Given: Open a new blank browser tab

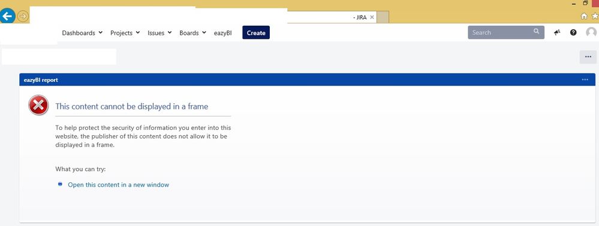Looking at the screenshot, I should click(383, 17).
